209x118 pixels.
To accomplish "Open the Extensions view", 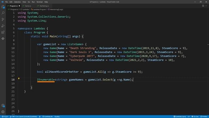I will [3, 32].
